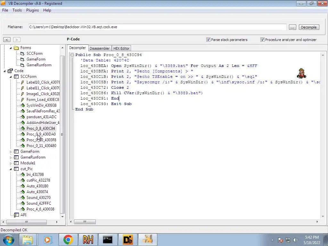Viewport: 328px width, 246px height.
Task: Expand the GameRunform code node
Action: pyautogui.click(x=11, y=158)
